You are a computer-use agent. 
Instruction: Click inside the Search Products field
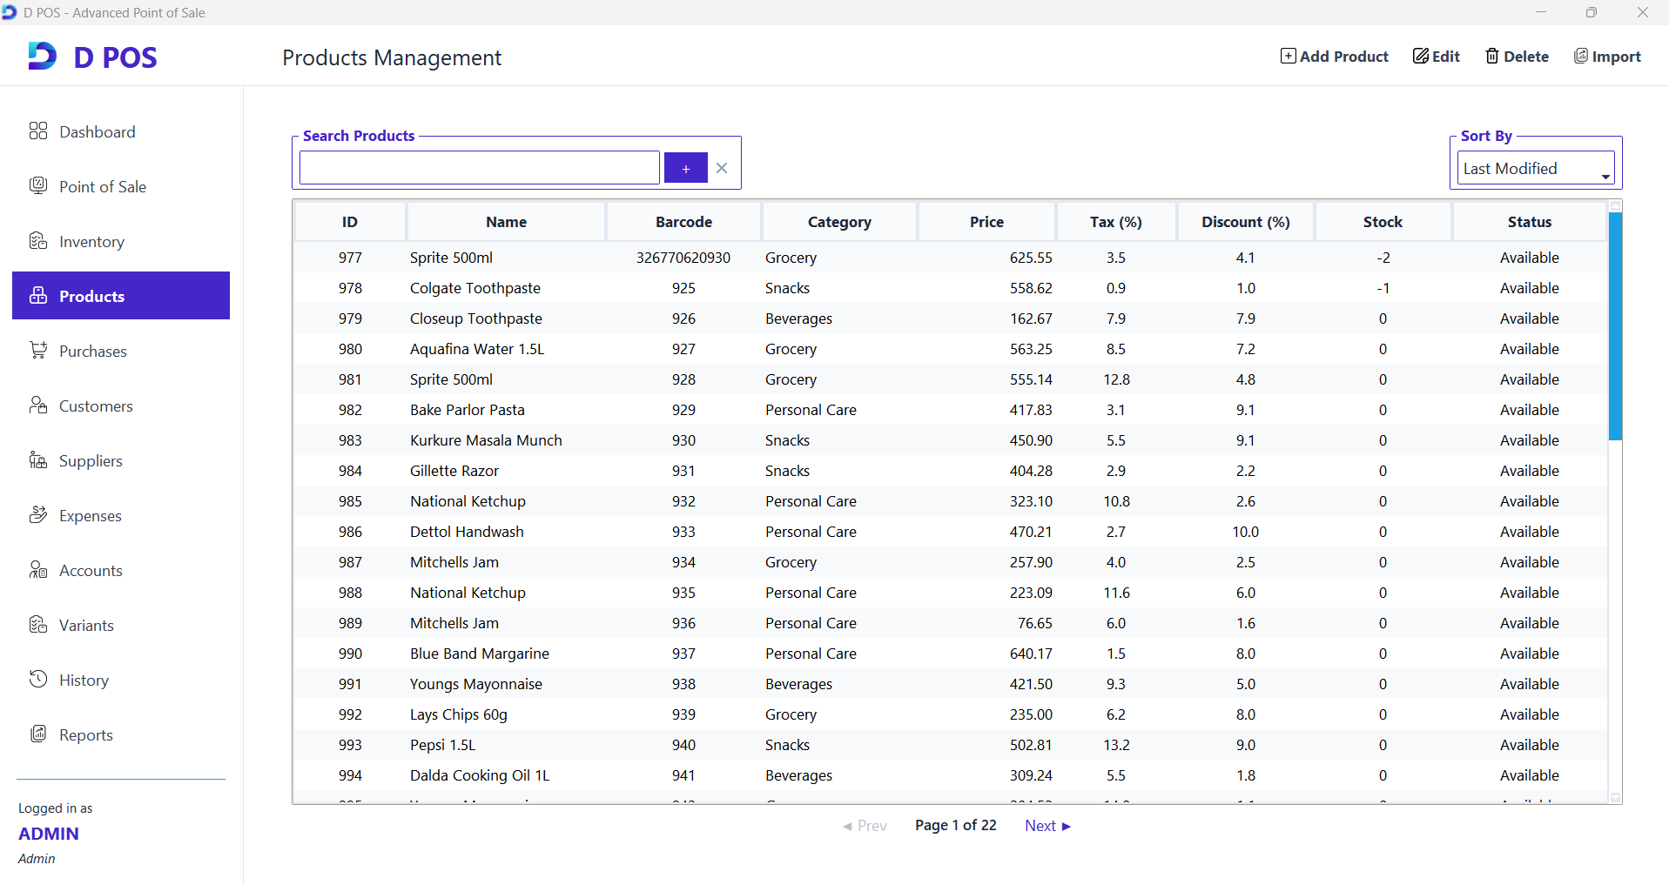(x=480, y=168)
